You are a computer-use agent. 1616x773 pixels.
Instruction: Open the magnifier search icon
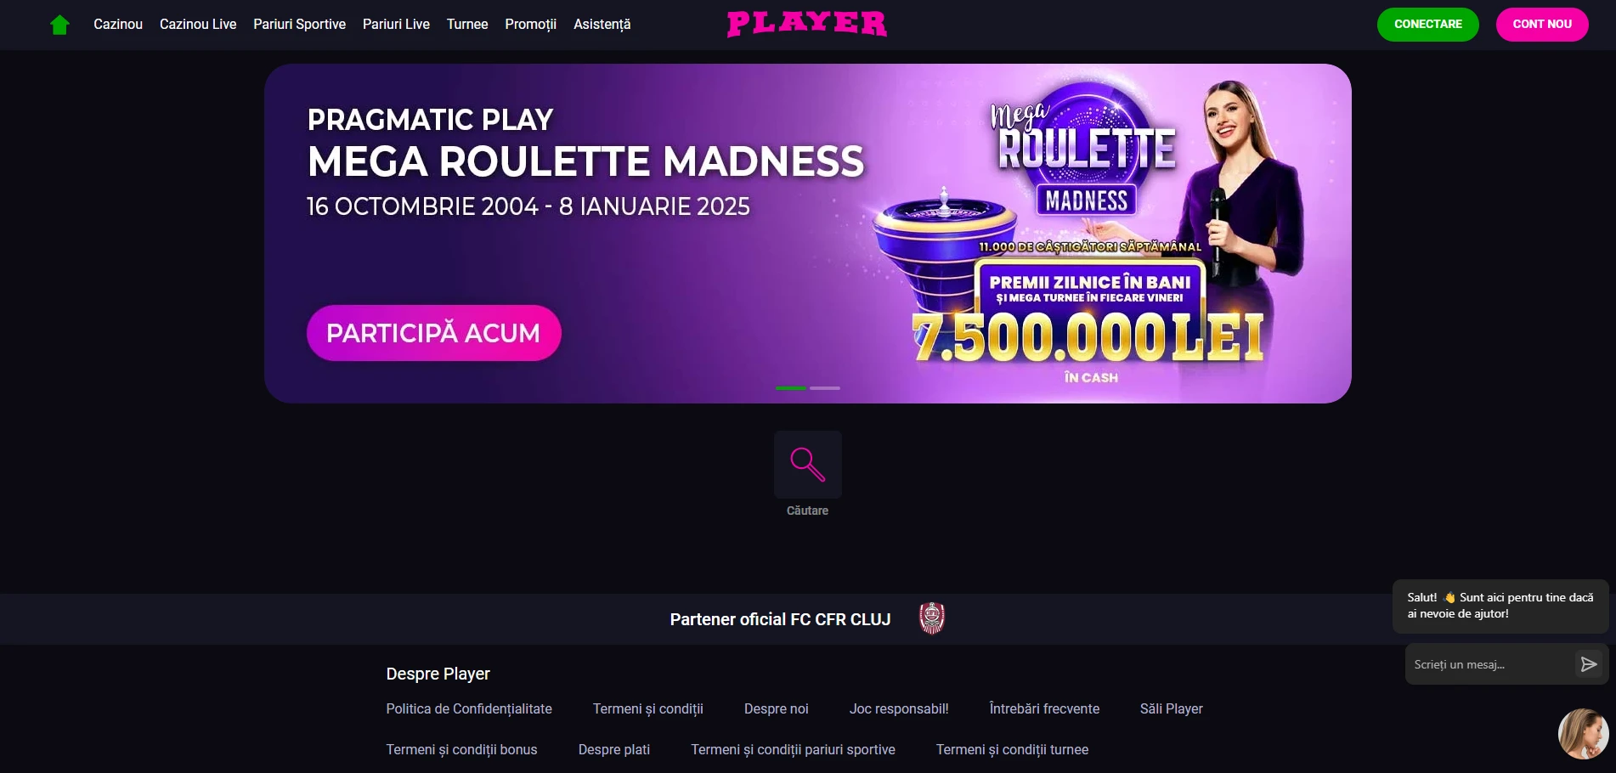click(x=807, y=465)
